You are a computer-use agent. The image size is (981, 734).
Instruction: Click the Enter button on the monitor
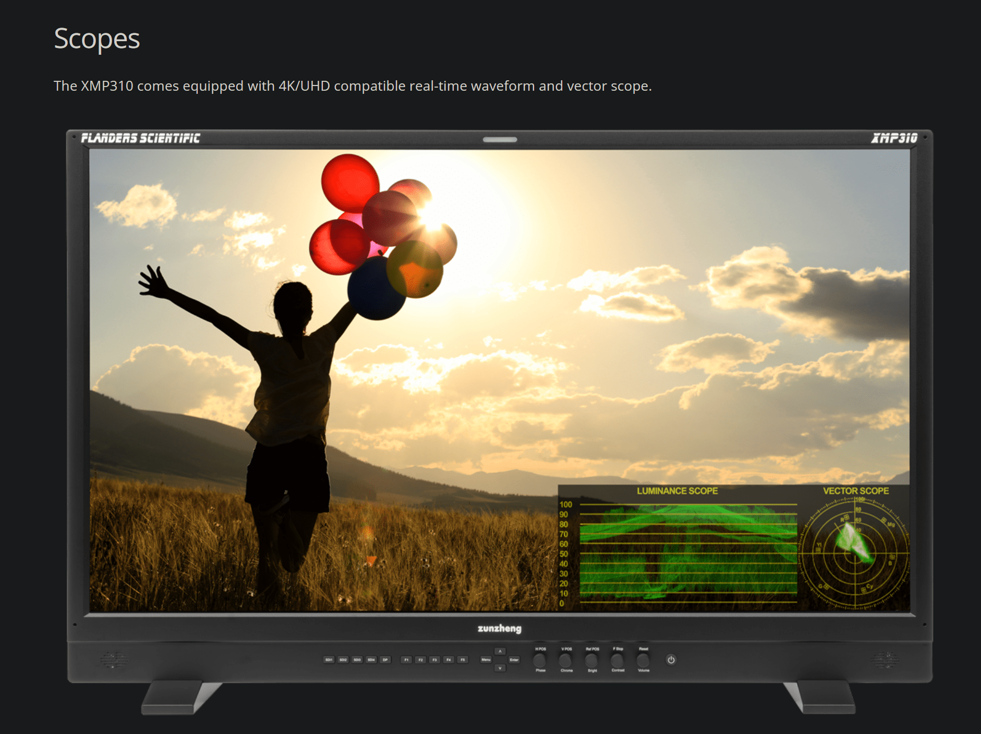point(514,660)
